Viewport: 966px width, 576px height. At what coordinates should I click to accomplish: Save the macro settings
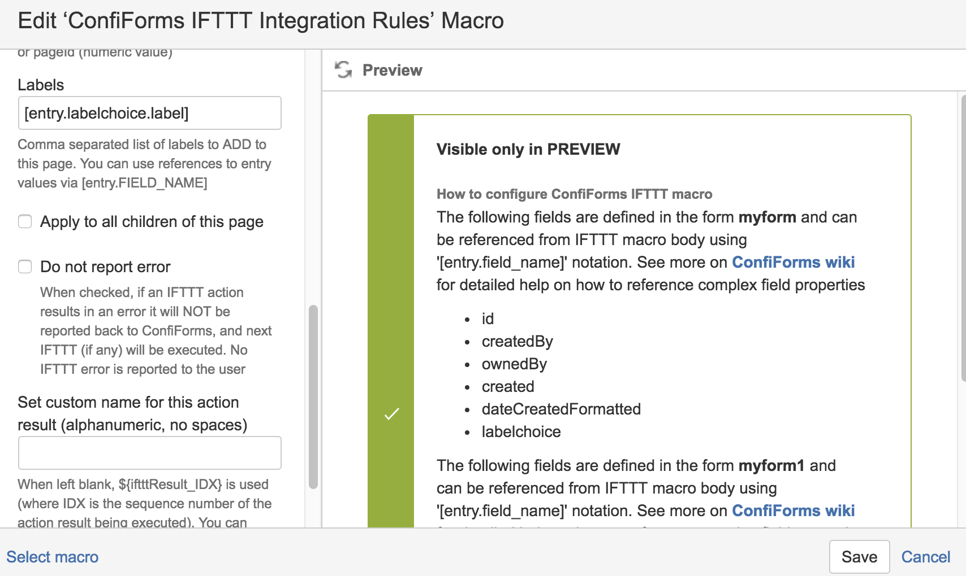(x=859, y=557)
